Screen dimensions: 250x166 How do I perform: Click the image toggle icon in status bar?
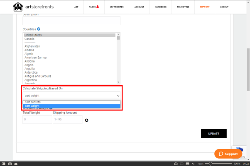click(x=187, y=164)
